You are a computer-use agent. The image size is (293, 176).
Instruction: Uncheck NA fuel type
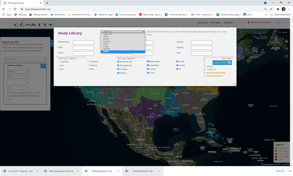(x=177, y=69)
